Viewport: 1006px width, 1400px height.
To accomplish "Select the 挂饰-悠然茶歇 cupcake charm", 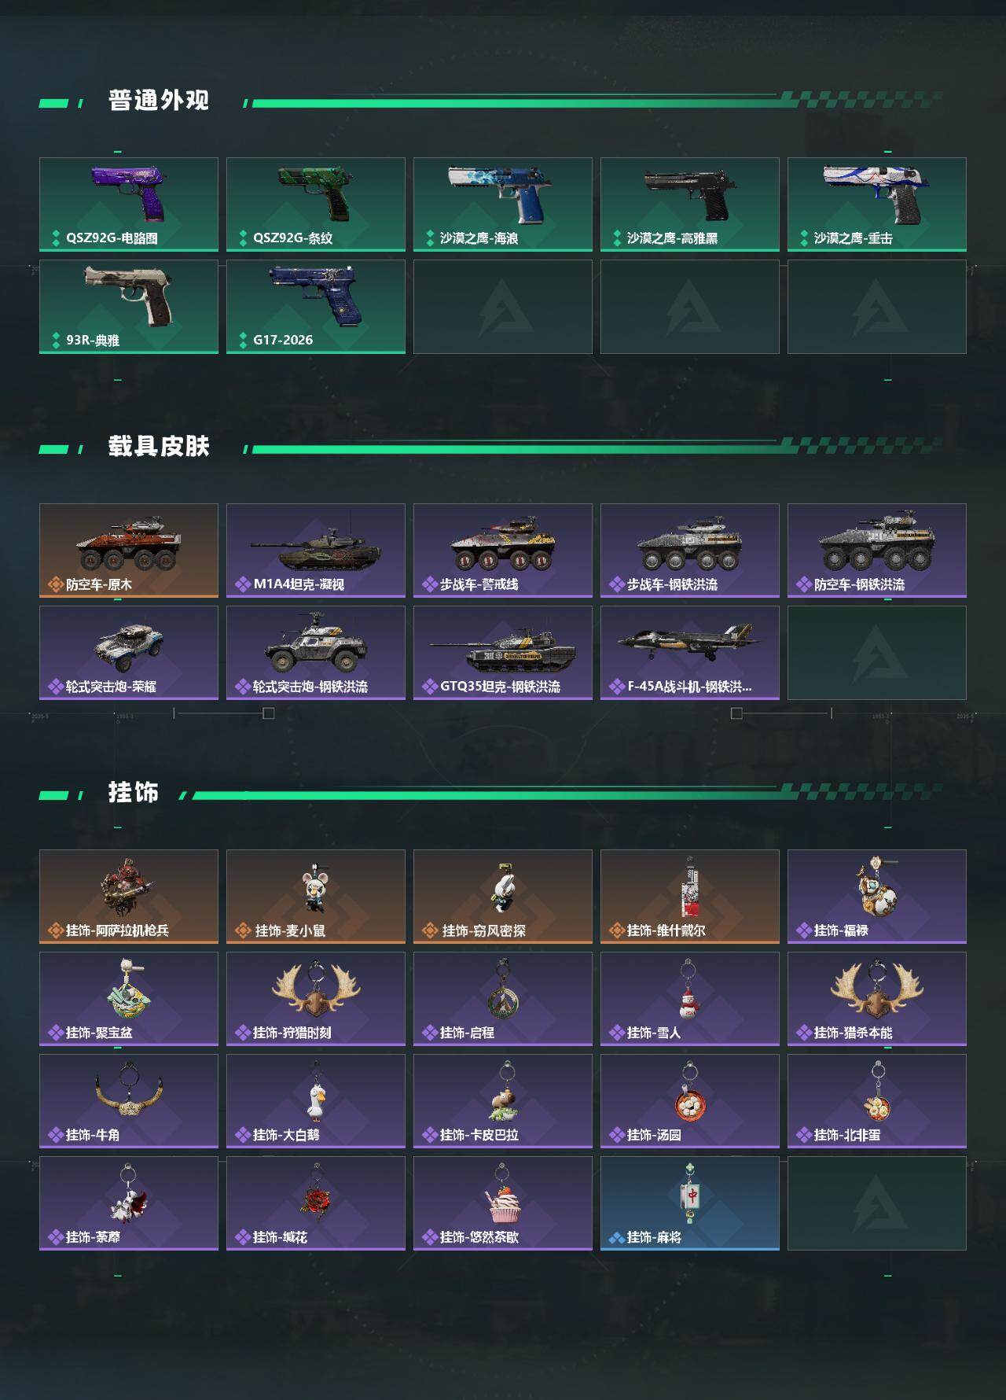I will coord(503,1203).
